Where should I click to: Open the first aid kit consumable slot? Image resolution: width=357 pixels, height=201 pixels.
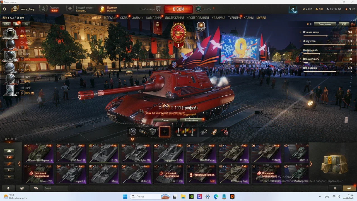[214, 132]
